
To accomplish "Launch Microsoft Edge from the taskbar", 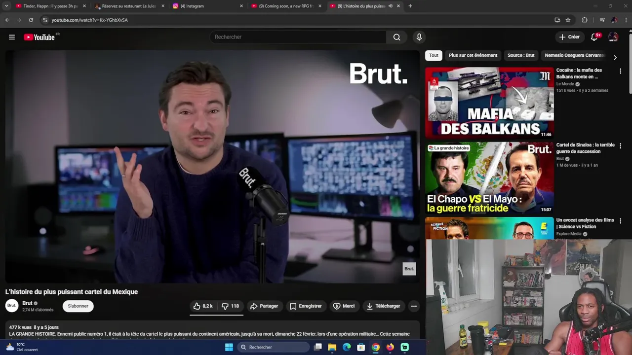I will (x=347, y=347).
